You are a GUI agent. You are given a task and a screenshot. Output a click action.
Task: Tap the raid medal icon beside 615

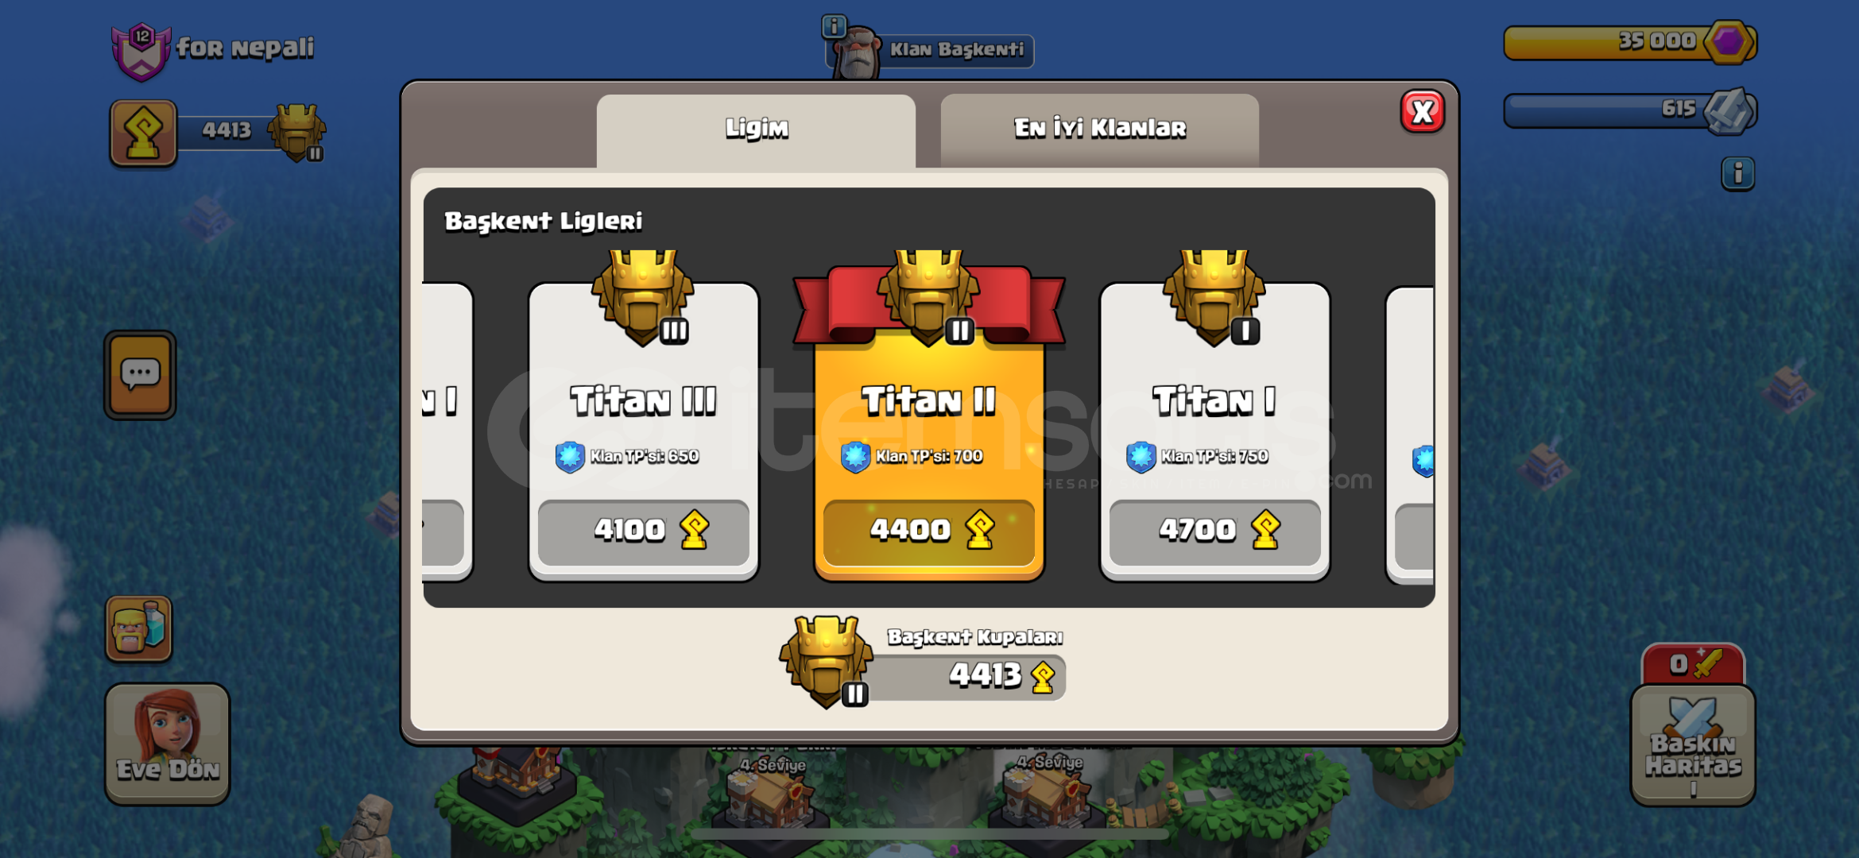(1728, 110)
